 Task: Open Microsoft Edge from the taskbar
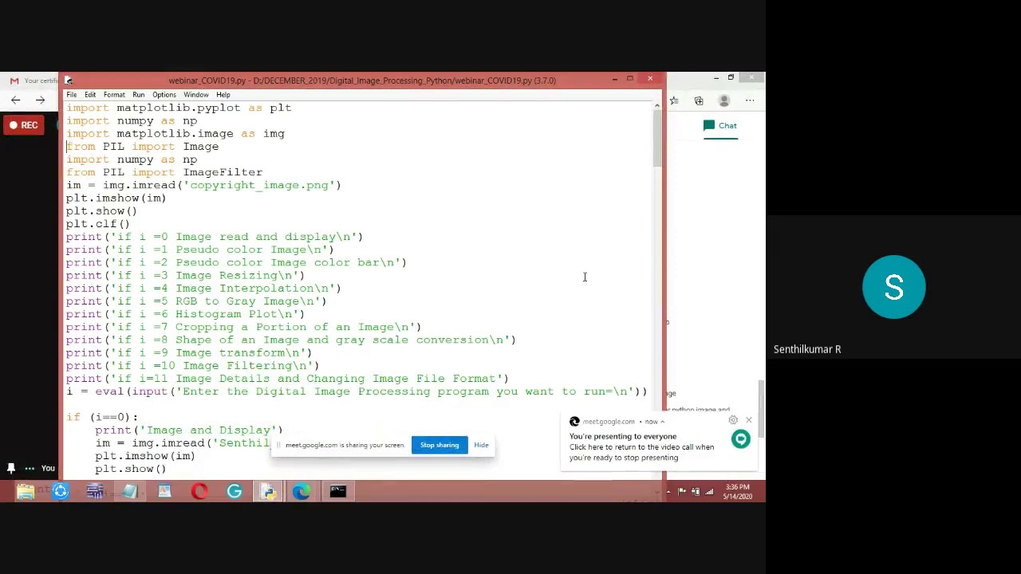(x=301, y=492)
